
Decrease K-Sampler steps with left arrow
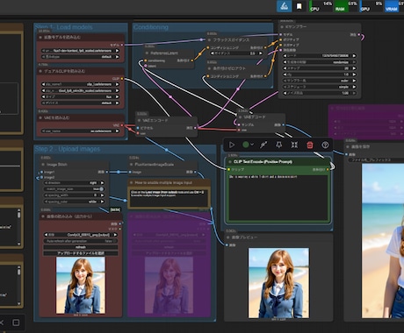coord(285,68)
